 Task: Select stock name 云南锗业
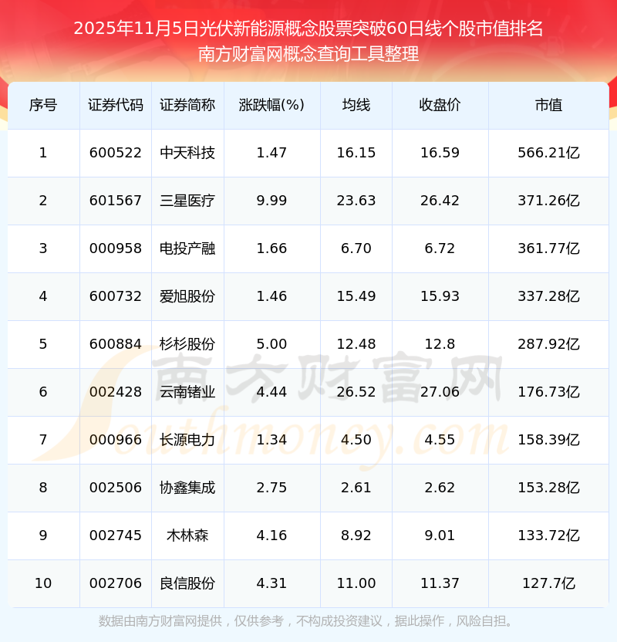click(x=187, y=392)
